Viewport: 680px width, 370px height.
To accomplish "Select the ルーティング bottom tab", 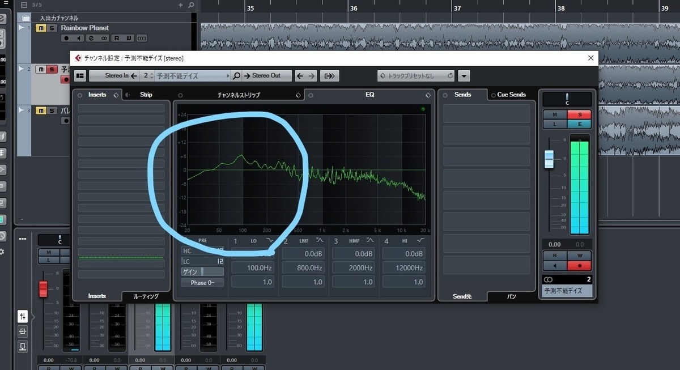I will click(x=146, y=296).
